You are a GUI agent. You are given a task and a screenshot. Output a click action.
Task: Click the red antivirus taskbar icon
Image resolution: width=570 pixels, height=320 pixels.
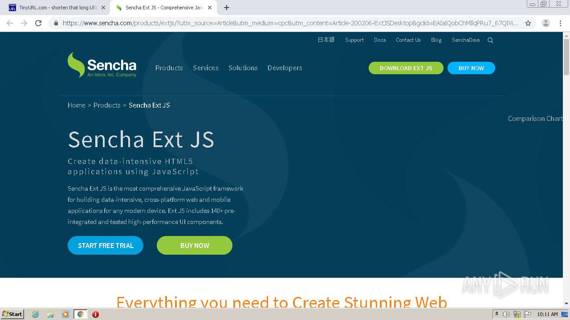click(95, 314)
